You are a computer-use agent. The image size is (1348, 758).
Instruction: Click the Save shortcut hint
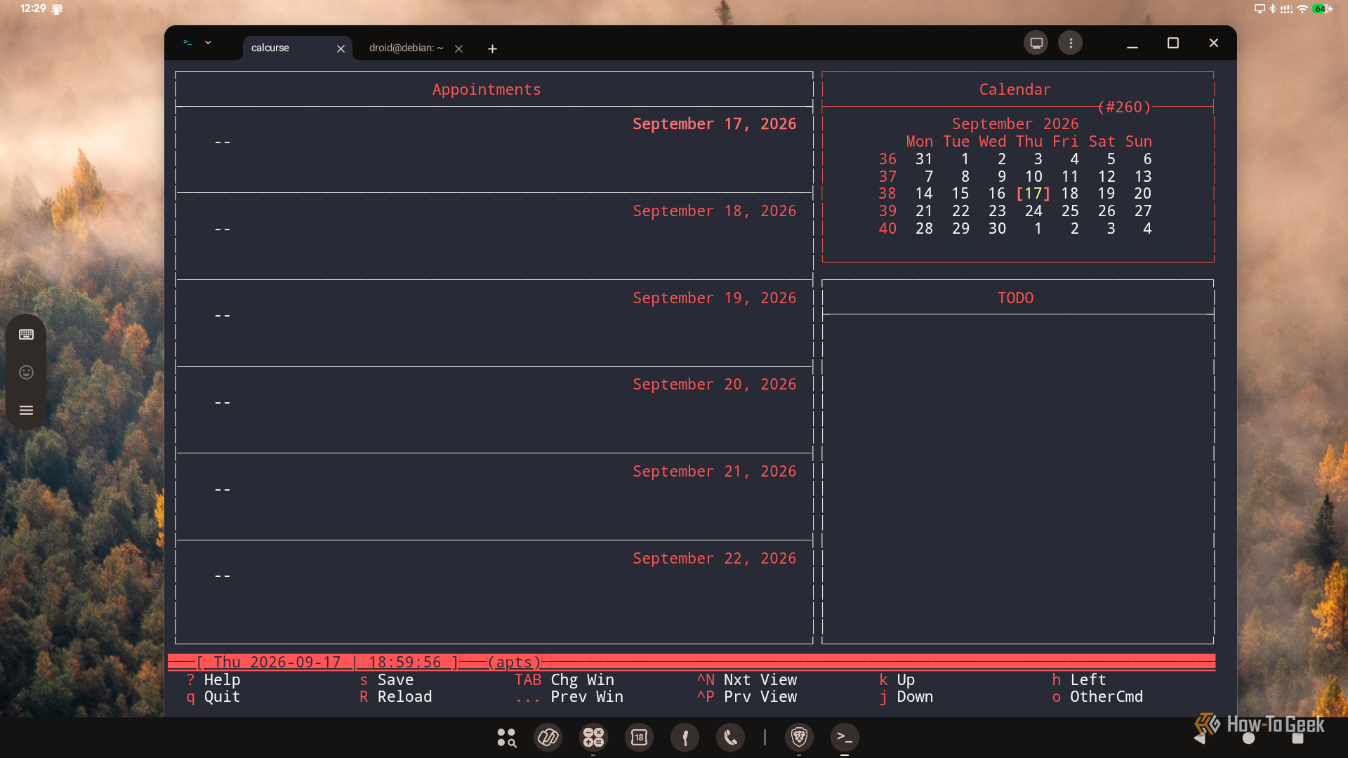click(x=386, y=679)
